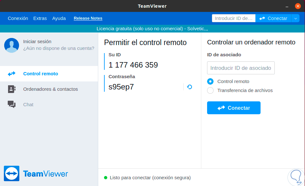Switch to the Control remoto tab
Screen dimensions: 305x186
tap(49, 74)
